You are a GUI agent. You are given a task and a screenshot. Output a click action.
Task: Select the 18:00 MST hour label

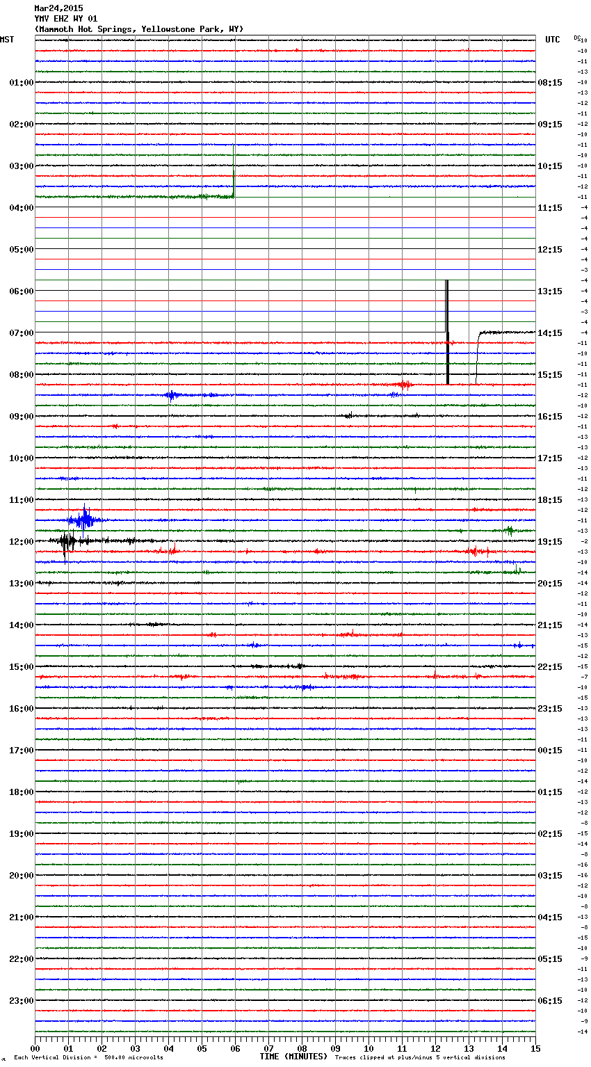tap(22, 792)
